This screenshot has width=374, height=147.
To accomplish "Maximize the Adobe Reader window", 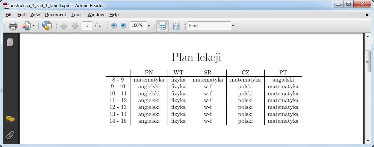I will [348, 4].
